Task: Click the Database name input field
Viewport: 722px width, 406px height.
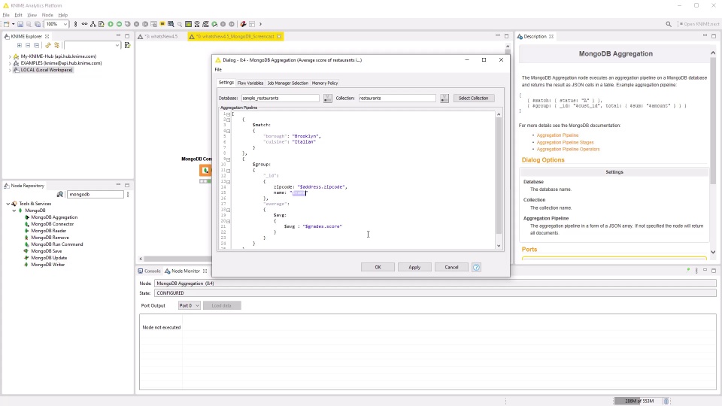Action: pyautogui.click(x=280, y=98)
